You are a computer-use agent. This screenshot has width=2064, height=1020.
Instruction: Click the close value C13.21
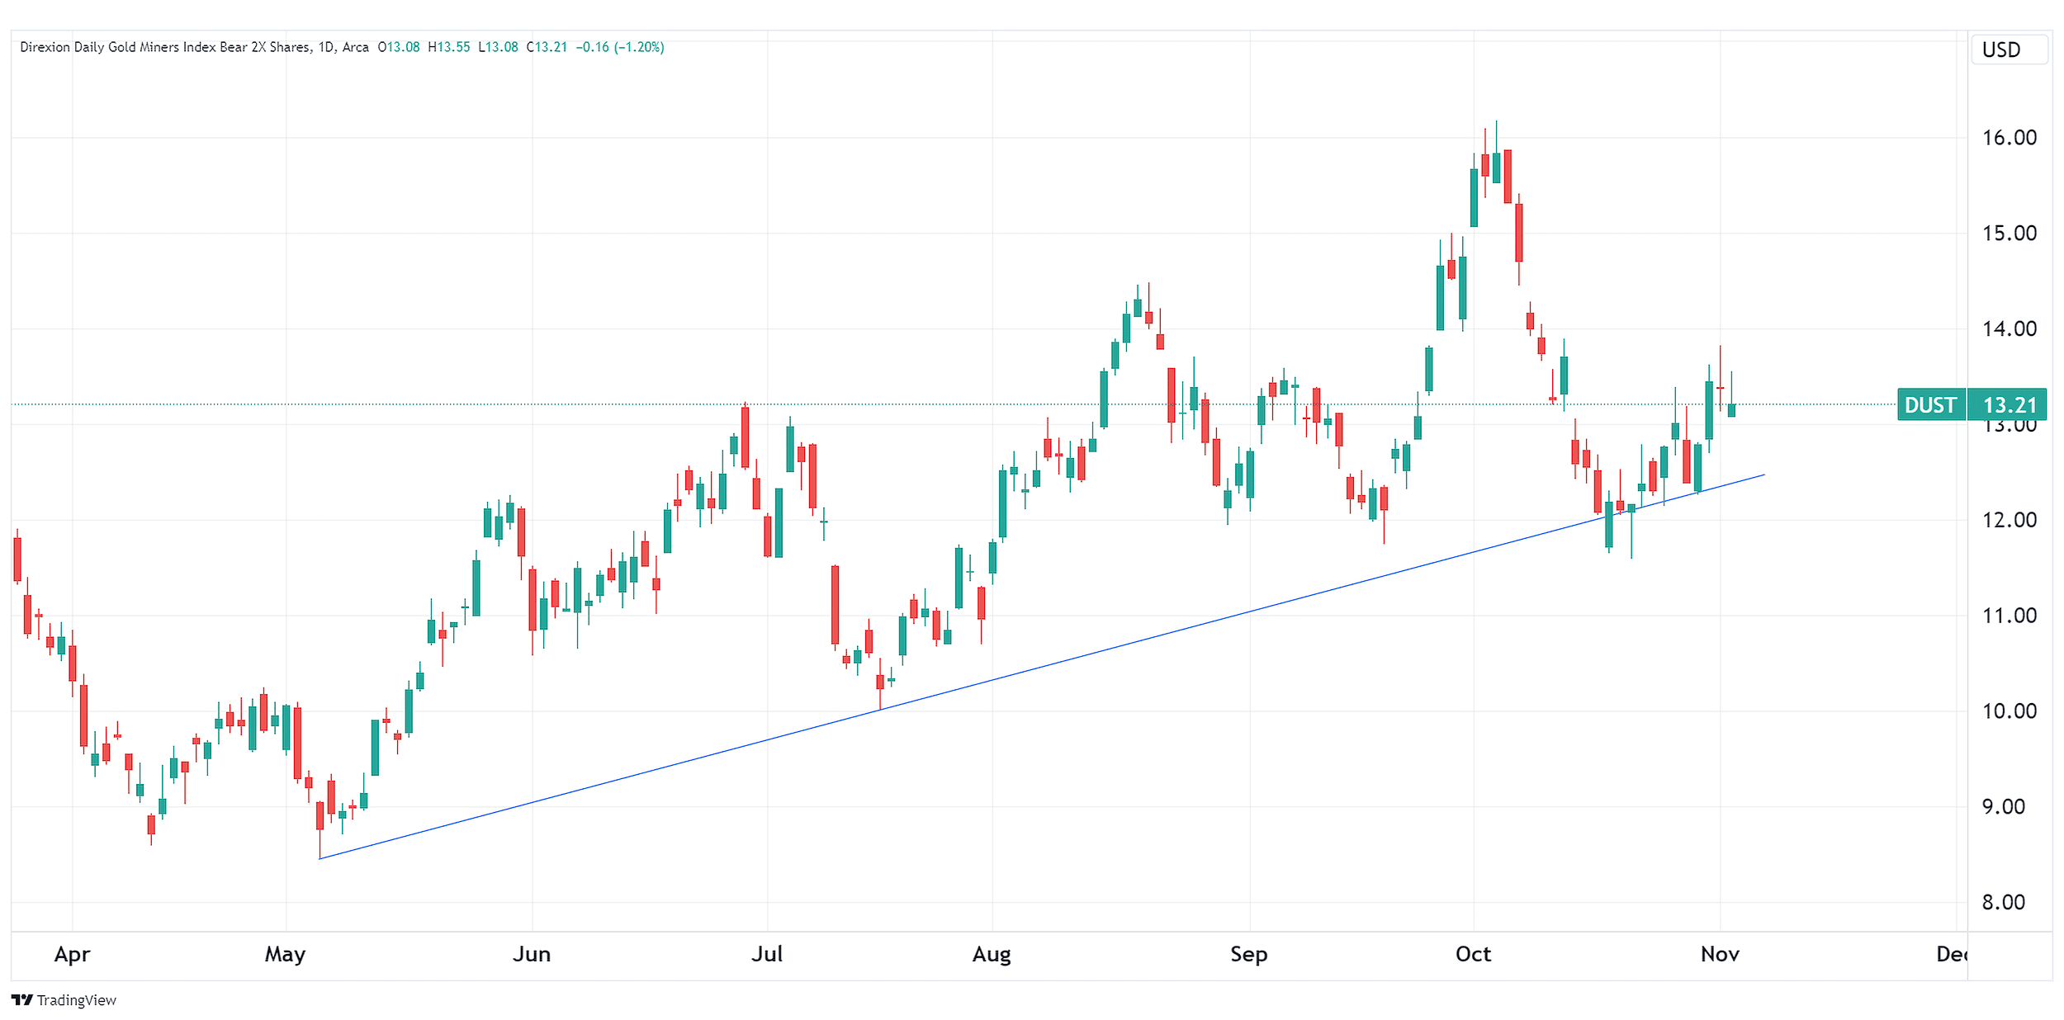(547, 47)
